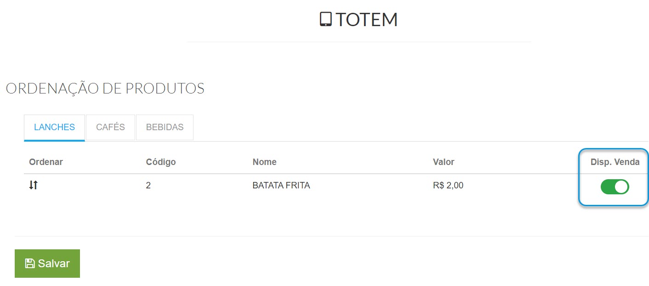Switch to the LANCHES tab
This screenshot has height=286, width=649.
click(54, 127)
